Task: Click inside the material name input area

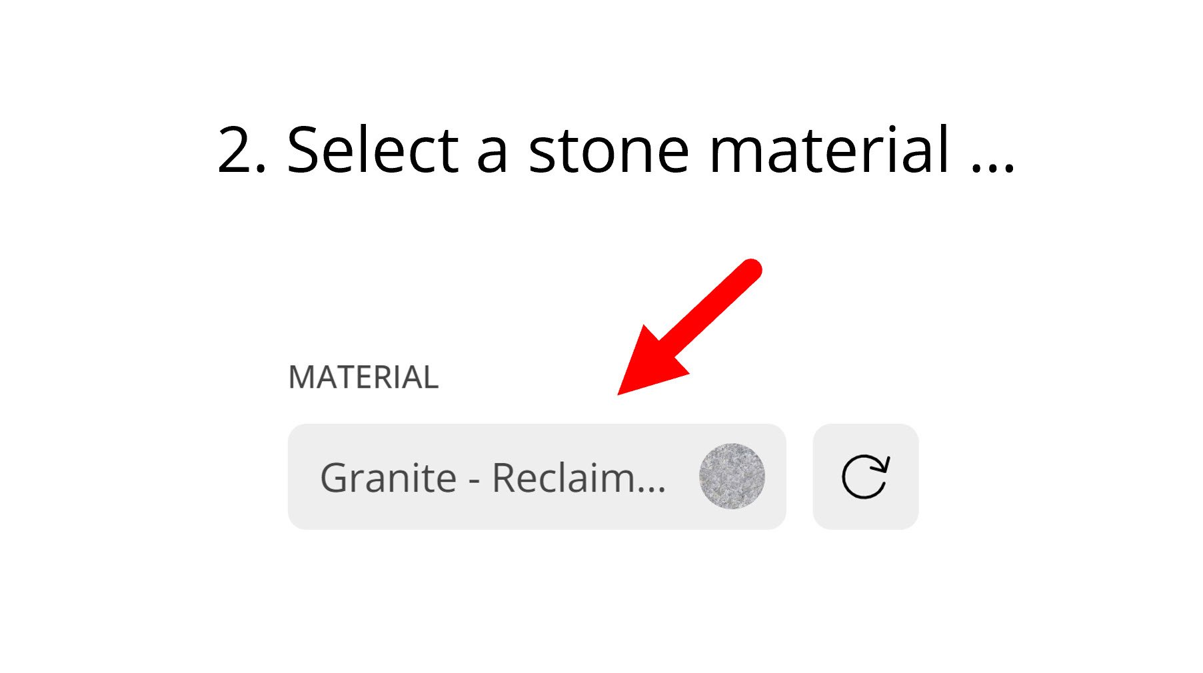Action: click(493, 477)
